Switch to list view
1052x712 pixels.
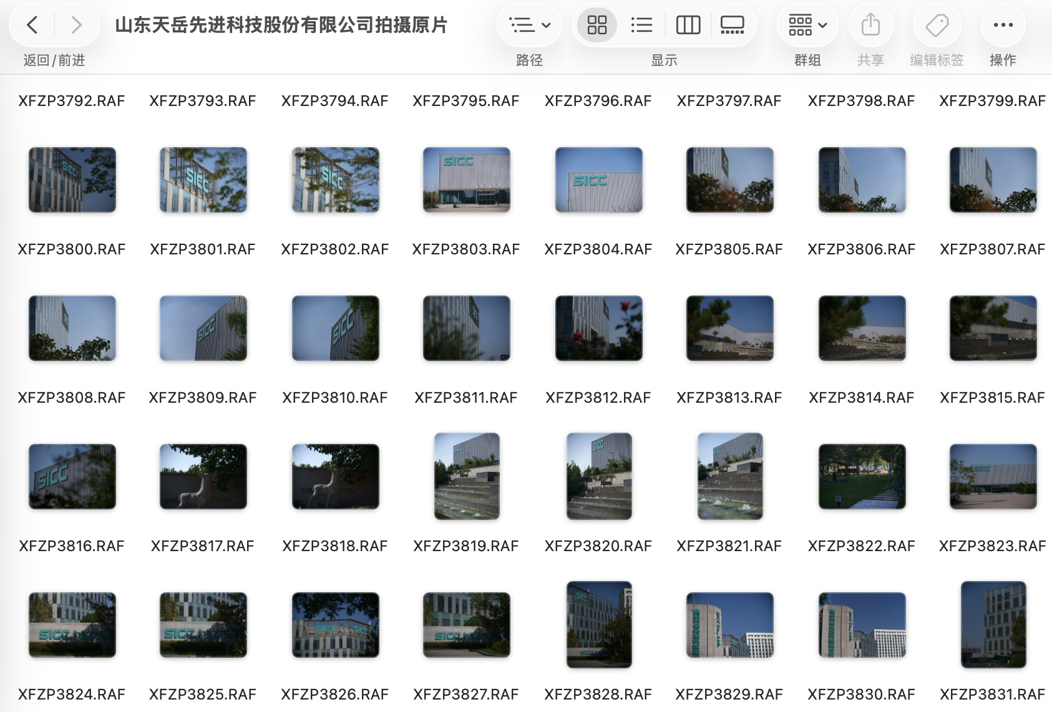641,25
